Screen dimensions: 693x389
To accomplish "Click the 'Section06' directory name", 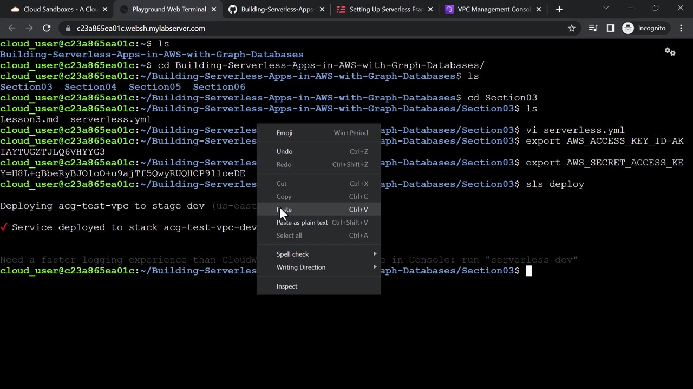I will pos(219,87).
